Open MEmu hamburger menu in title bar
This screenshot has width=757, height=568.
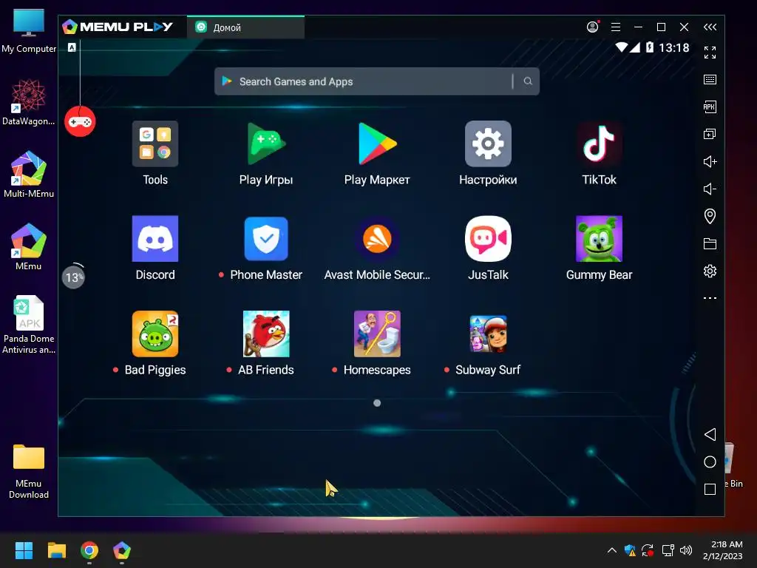(x=616, y=27)
